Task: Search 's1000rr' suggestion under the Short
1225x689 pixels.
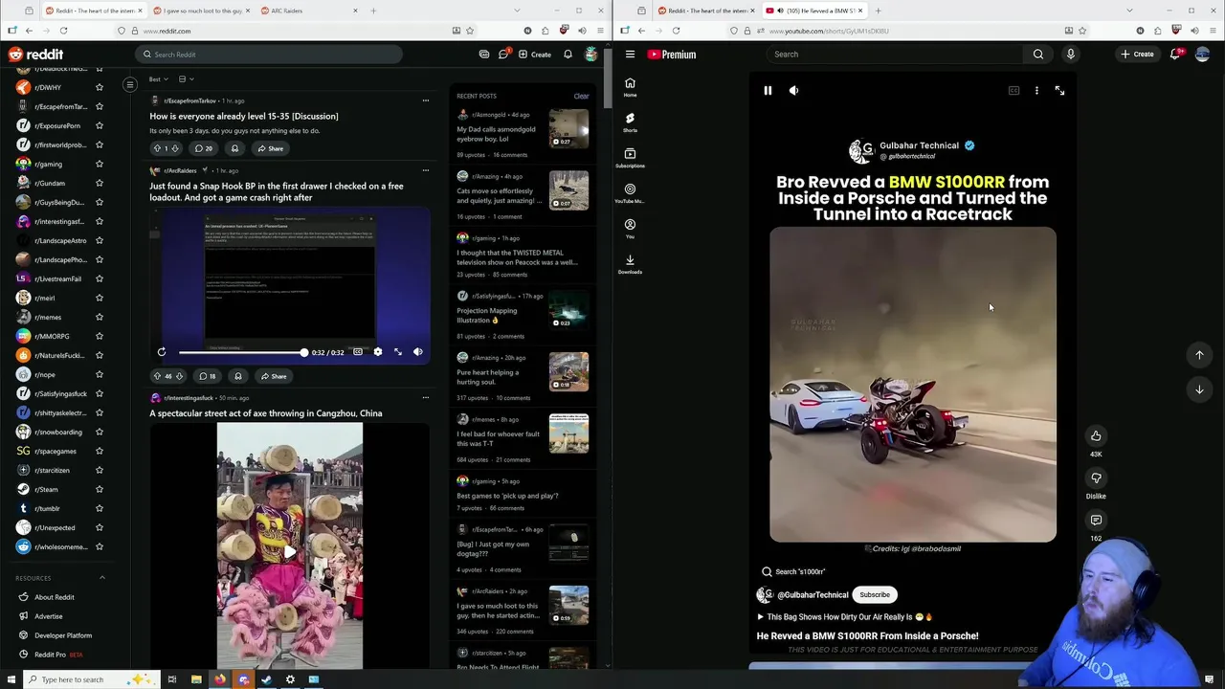Action: click(793, 571)
